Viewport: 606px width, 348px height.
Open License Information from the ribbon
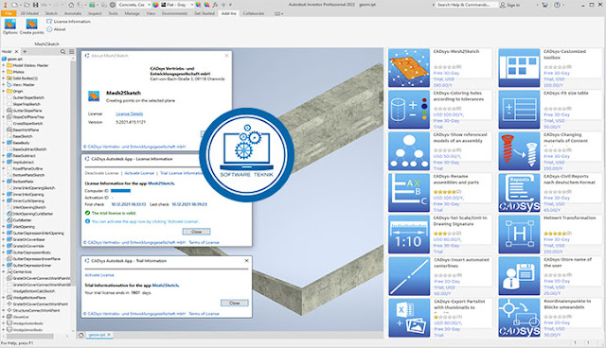(68, 22)
